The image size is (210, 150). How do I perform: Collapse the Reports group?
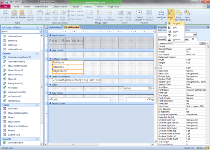point(37,139)
